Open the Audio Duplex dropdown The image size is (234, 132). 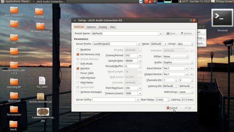(178, 62)
